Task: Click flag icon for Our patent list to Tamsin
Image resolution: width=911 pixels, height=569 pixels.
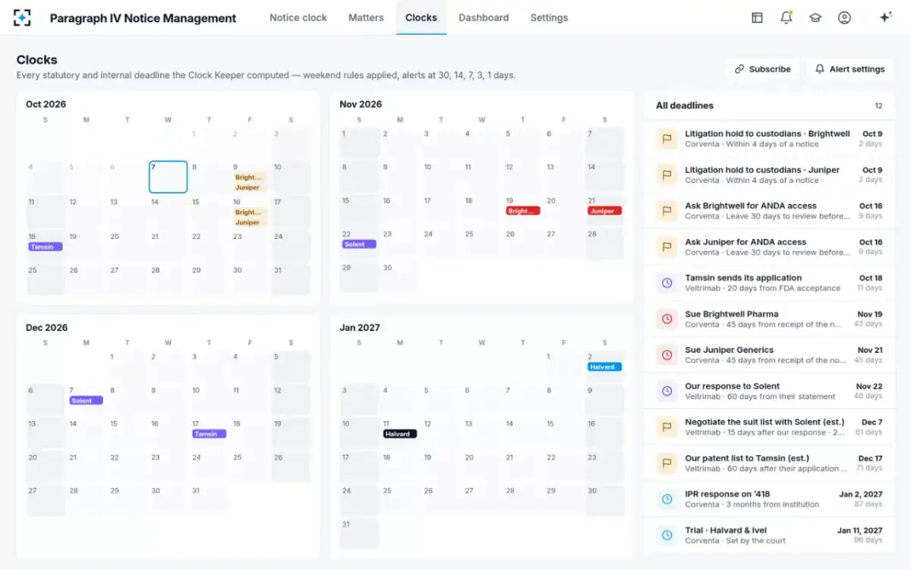Action: (x=667, y=463)
